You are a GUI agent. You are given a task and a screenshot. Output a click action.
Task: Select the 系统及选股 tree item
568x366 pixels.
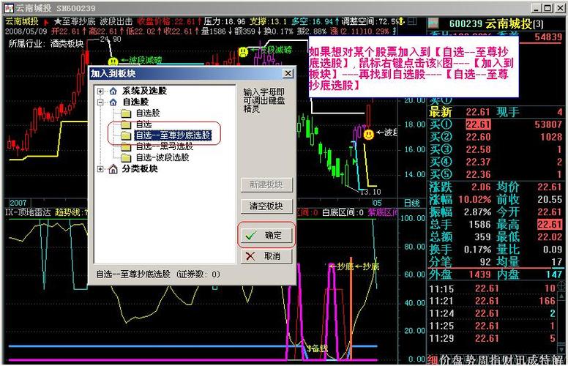[144, 91]
